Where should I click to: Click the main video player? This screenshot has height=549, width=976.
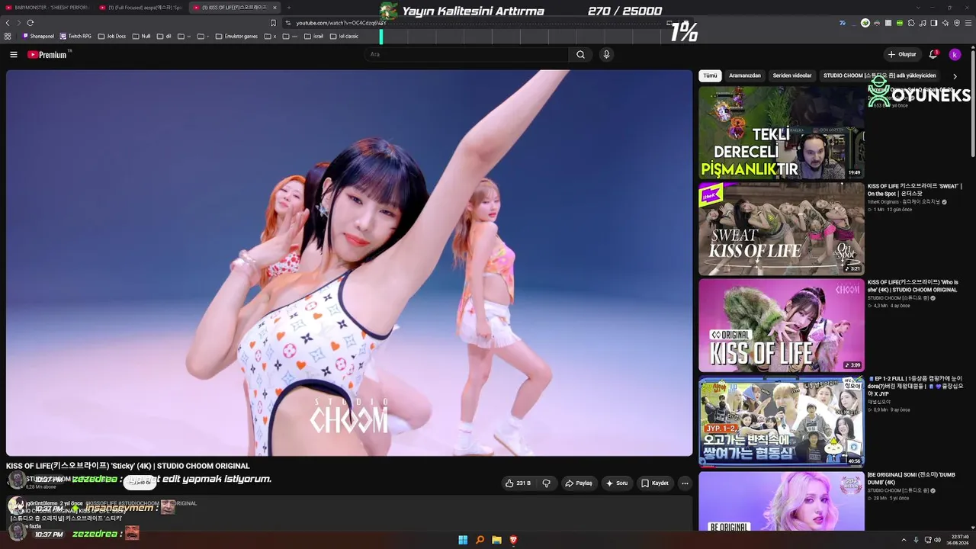click(x=349, y=263)
